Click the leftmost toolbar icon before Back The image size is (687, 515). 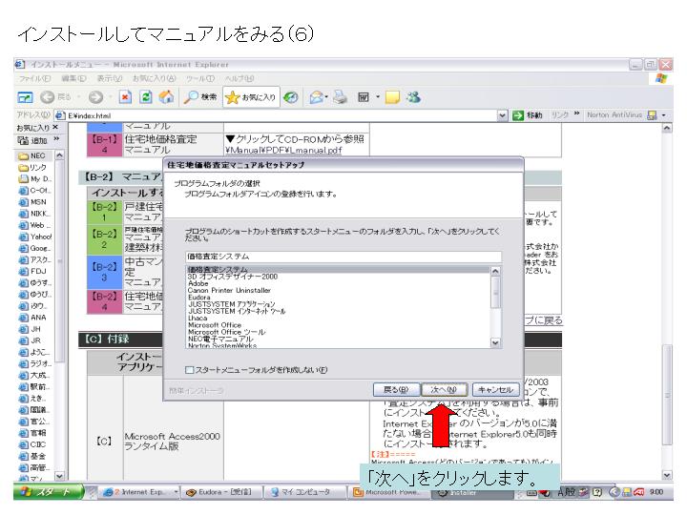coord(25,97)
